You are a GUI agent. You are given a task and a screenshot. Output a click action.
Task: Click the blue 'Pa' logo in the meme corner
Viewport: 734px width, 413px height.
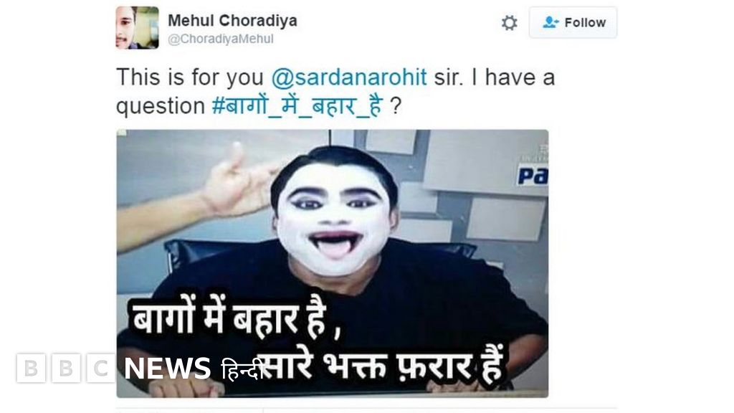point(533,176)
